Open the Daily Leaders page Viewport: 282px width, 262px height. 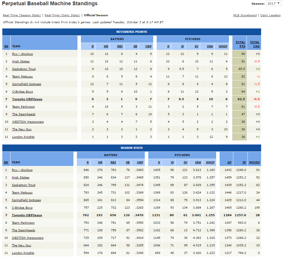coord(270,15)
